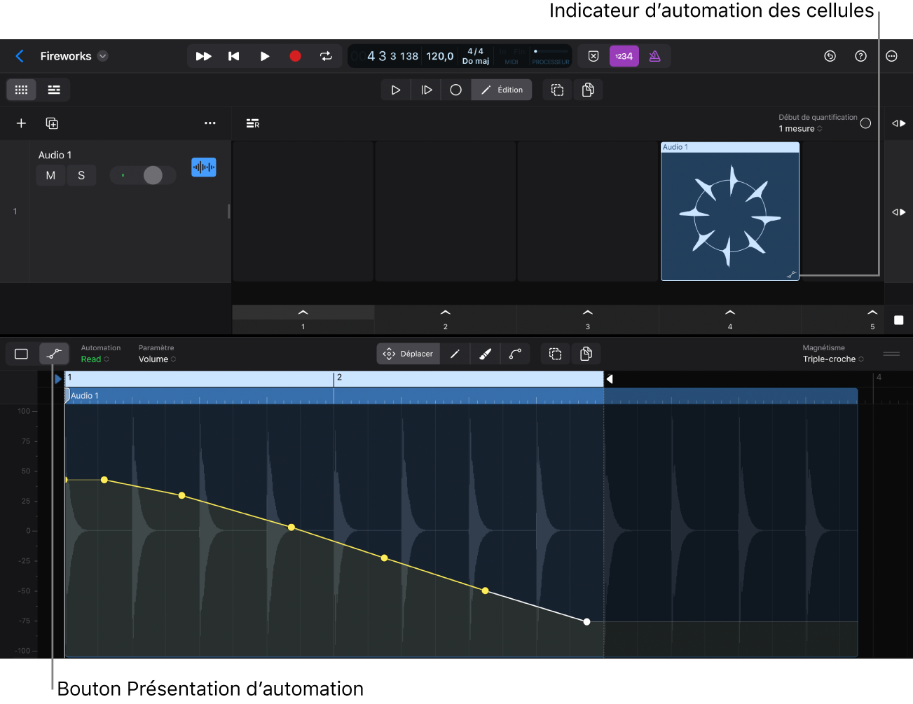Toggle the metronome icon
Viewport: 913px width, 704px height.
654,56
